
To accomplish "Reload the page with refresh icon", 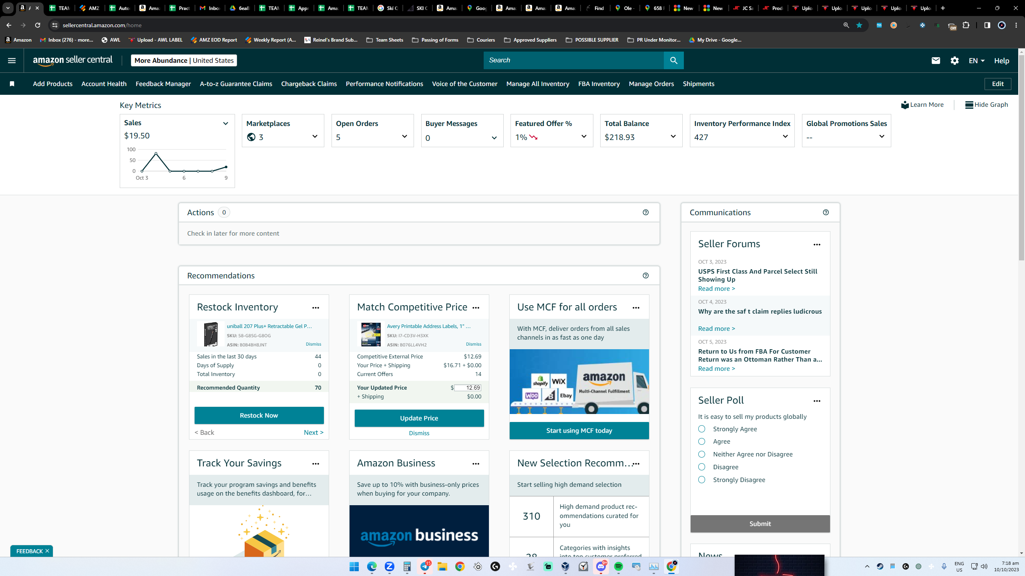I will tap(38, 25).
